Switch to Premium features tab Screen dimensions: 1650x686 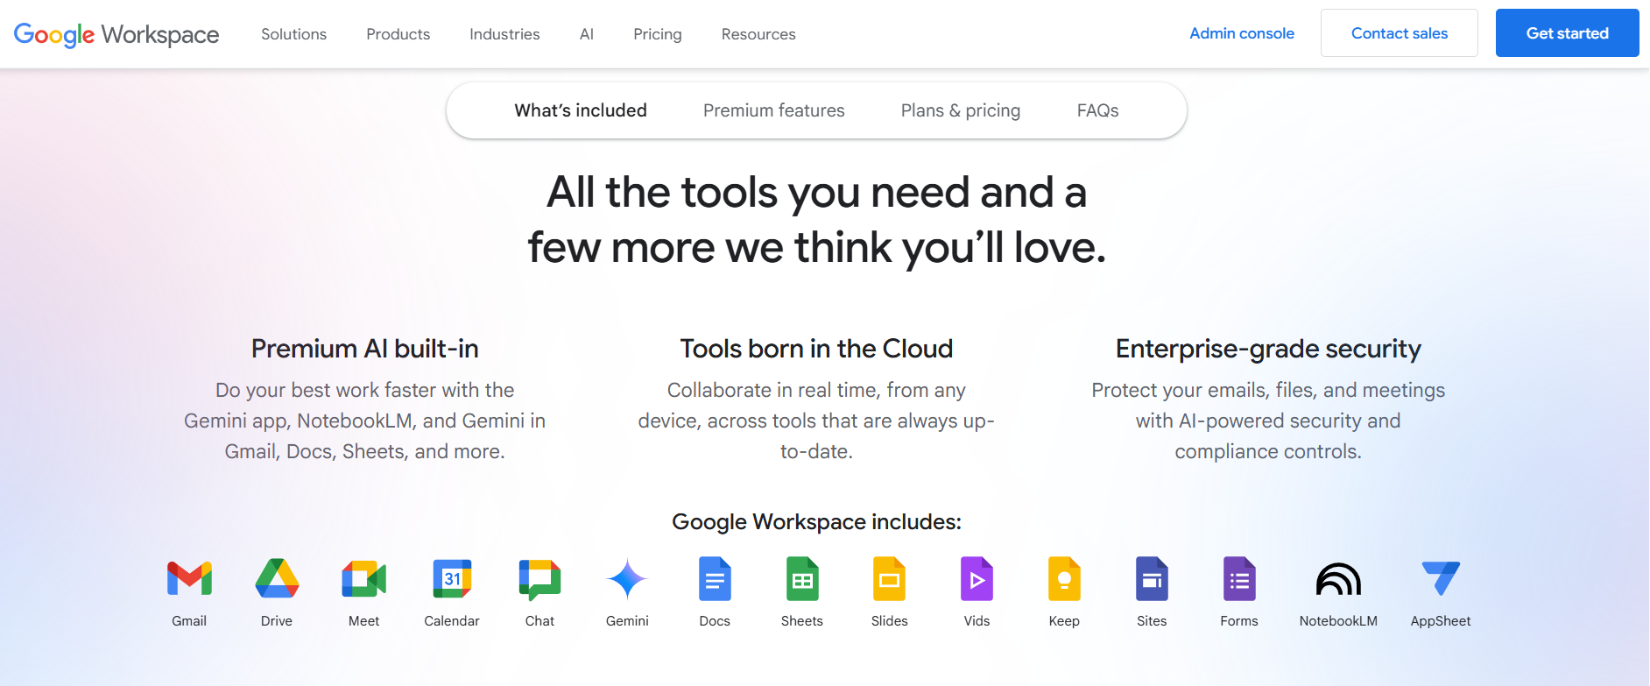pos(774,110)
